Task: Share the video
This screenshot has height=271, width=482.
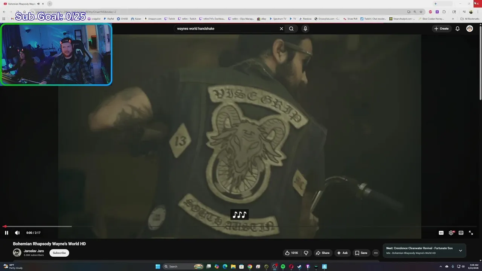Action: (x=323, y=253)
